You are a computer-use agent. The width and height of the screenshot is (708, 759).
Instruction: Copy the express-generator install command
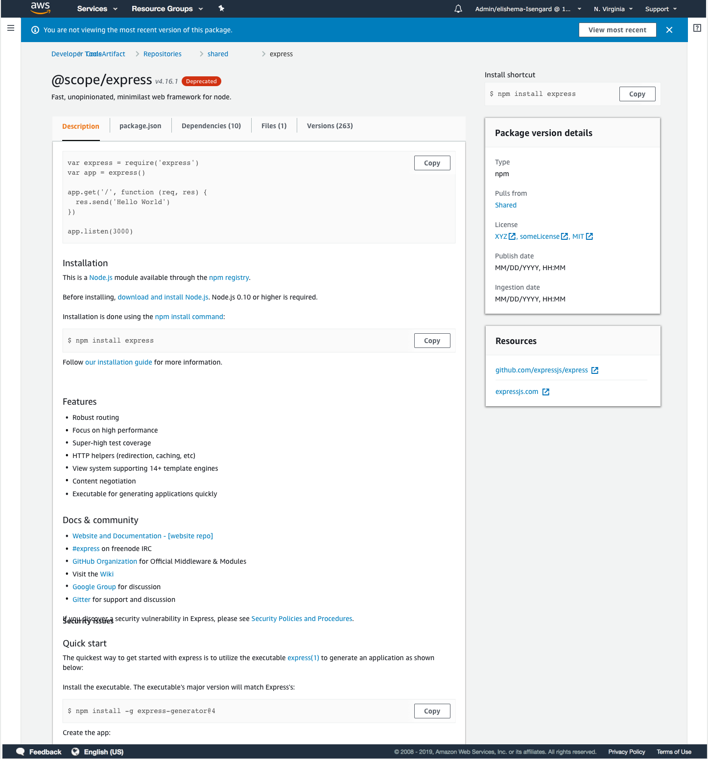(432, 711)
